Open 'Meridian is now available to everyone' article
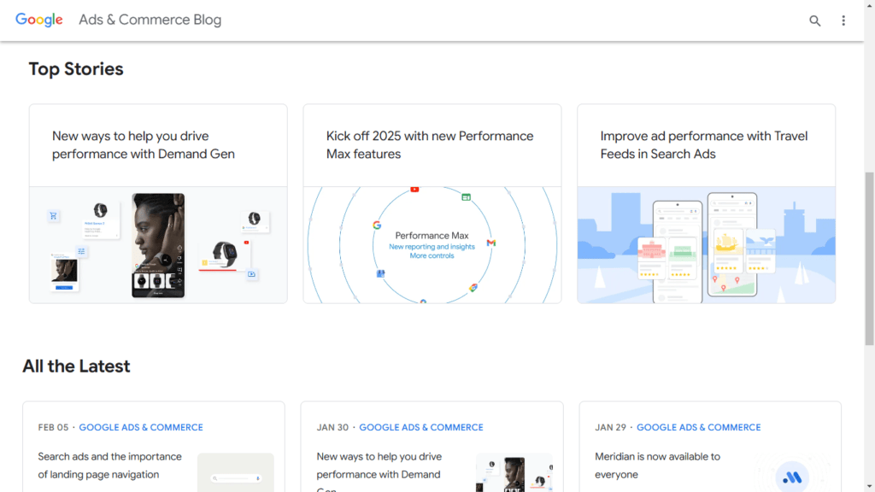Viewport: 875px width, 492px height. click(x=657, y=466)
